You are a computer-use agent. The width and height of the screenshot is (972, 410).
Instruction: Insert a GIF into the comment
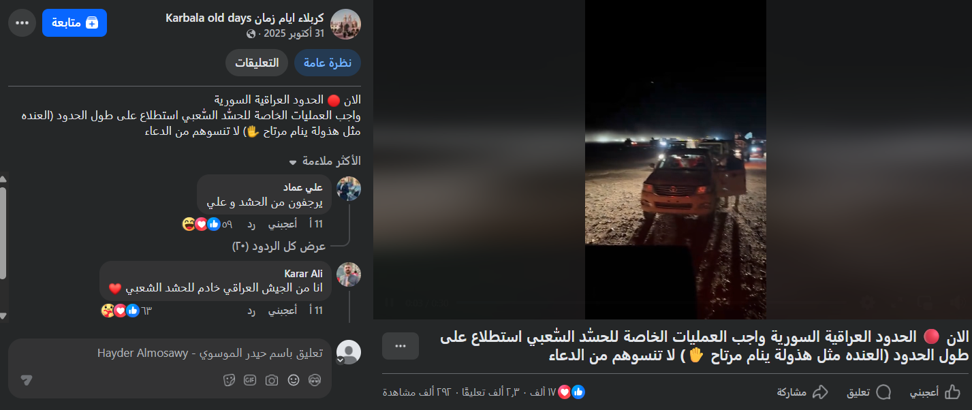pyautogui.click(x=250, y=380)
